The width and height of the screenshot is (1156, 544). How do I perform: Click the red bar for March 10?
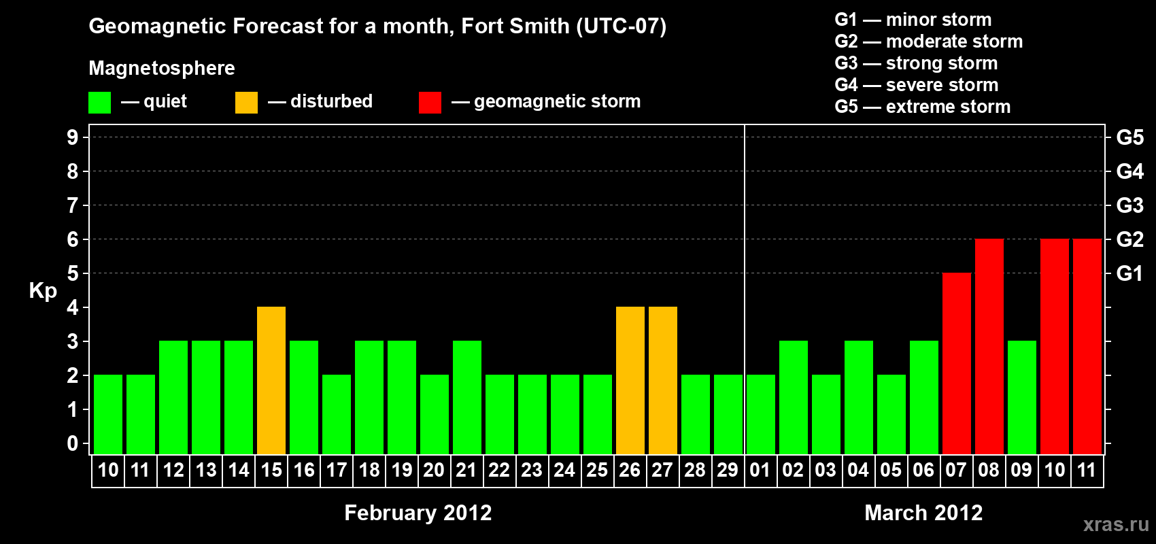click(x=1055, y=347)
